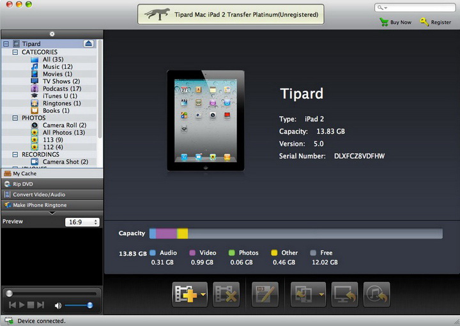The image size is (460, 326).
Task: Click the stop button in preview
Action: 31,305
